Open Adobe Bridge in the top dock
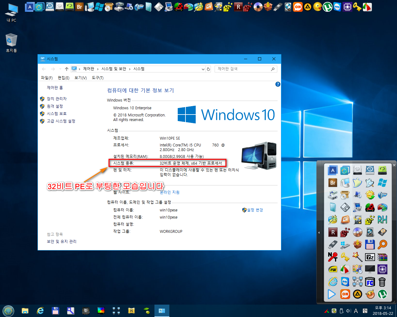 [x=80, y=7]
